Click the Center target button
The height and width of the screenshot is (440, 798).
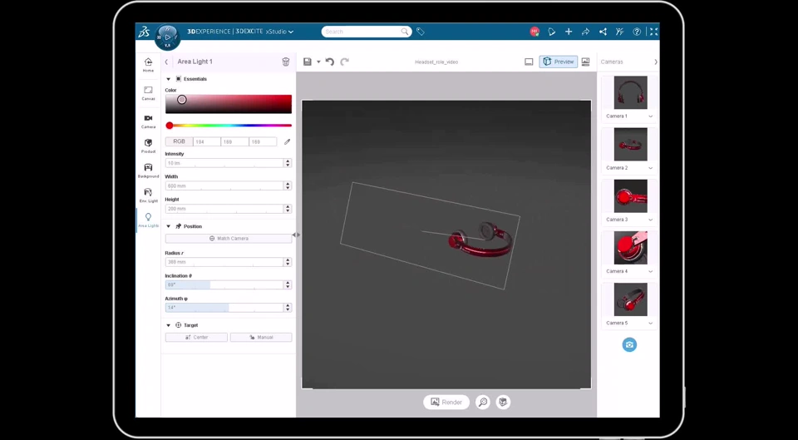point(196,337)
